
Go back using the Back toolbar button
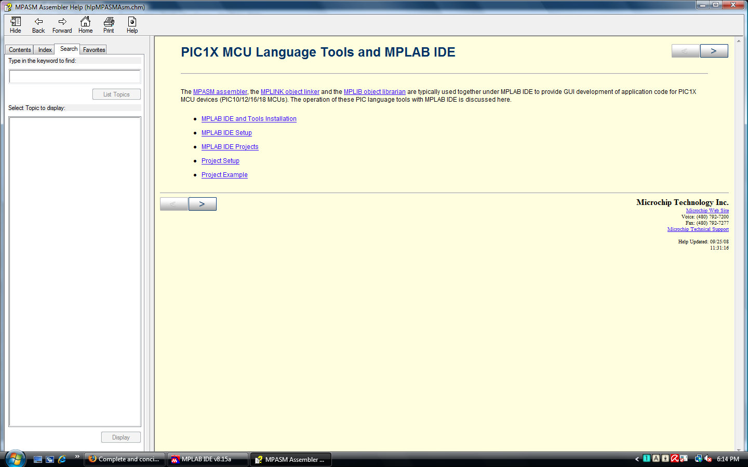38,25
